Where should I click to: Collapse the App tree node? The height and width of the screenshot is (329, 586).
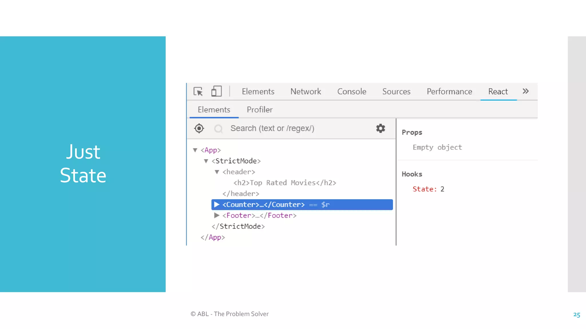click(x=195, y=150)
